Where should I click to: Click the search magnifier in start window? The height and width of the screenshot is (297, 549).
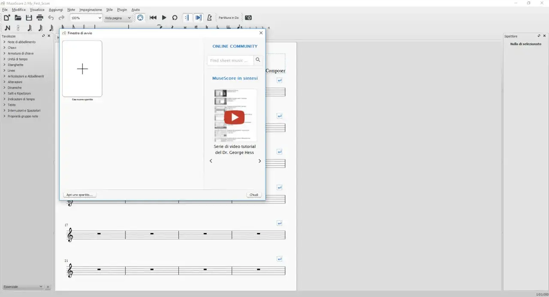coord(258,60)
